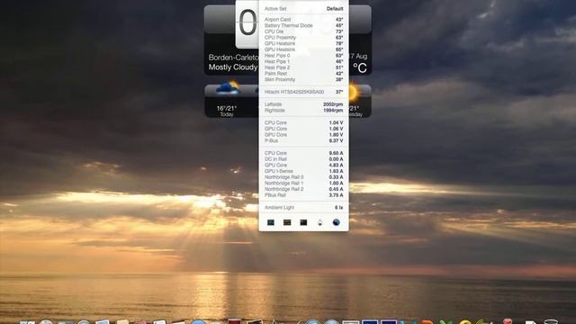Click the partly cloudy icon for Today

(228, 88)
